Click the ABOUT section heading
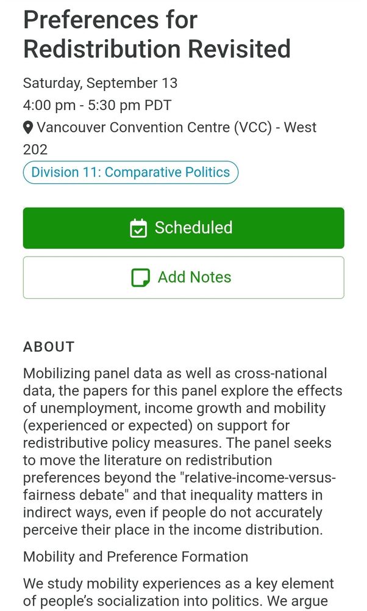The image size is (367, 611). click(49, 347)
